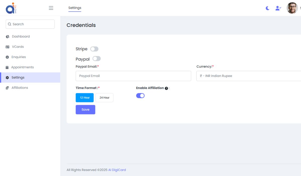
Task: Click the Settings gear icon in sidebar
Action: pyautogui.click(x=7, y=77)
